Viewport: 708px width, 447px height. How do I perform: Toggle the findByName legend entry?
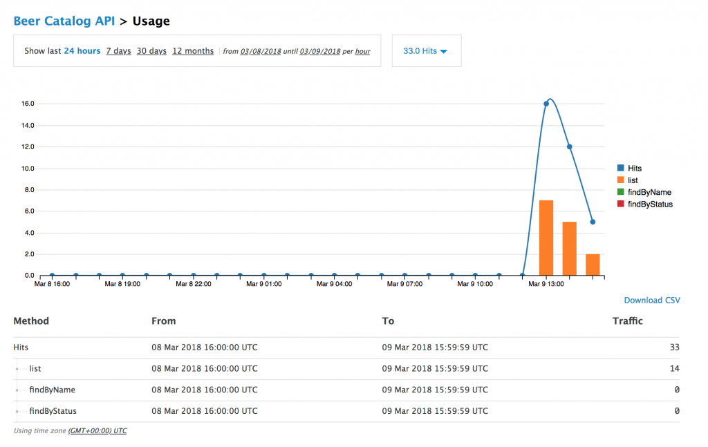(649, 192)
